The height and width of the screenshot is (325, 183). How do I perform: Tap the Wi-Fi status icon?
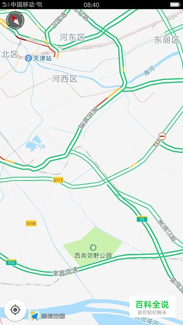(x=39, y=5)
